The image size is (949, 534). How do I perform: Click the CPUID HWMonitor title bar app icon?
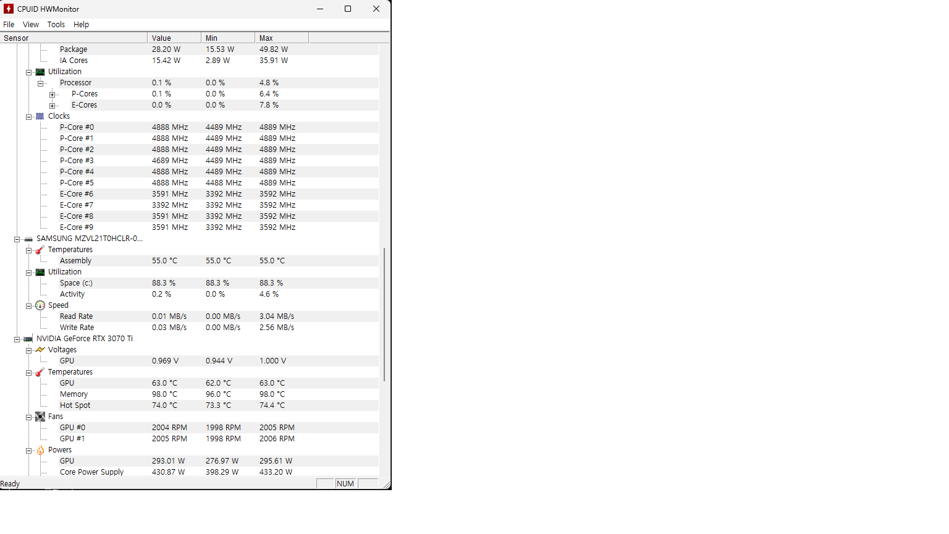click(9, 9)
